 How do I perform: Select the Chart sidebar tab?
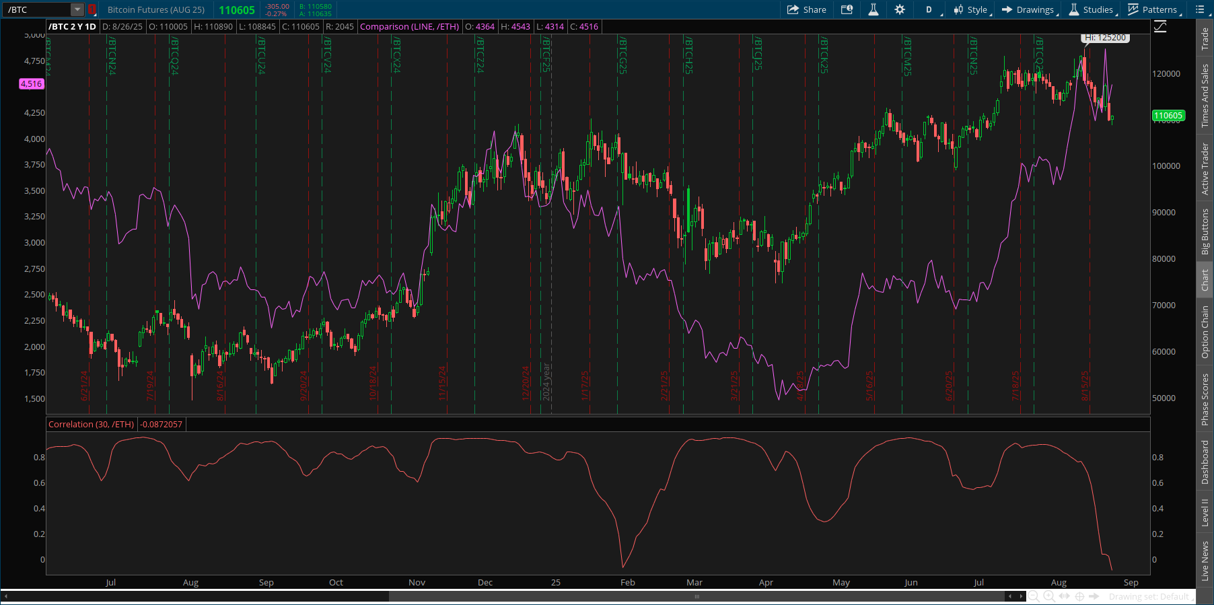click(x=1205, y=280)
